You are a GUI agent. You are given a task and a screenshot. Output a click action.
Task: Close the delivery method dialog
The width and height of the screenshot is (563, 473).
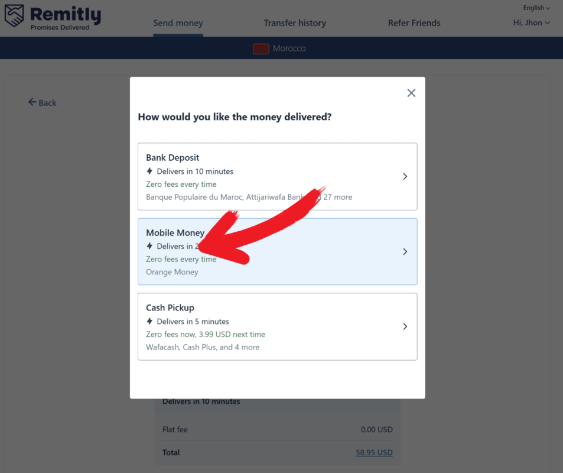(411, 93)
